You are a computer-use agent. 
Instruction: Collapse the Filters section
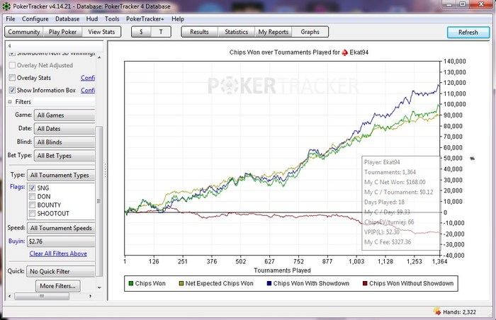pyautogui.click(x=10, y=102)
